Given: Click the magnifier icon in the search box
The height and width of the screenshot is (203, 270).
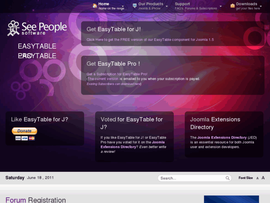Looking at the screenshot, I should (x=227, y=178).
